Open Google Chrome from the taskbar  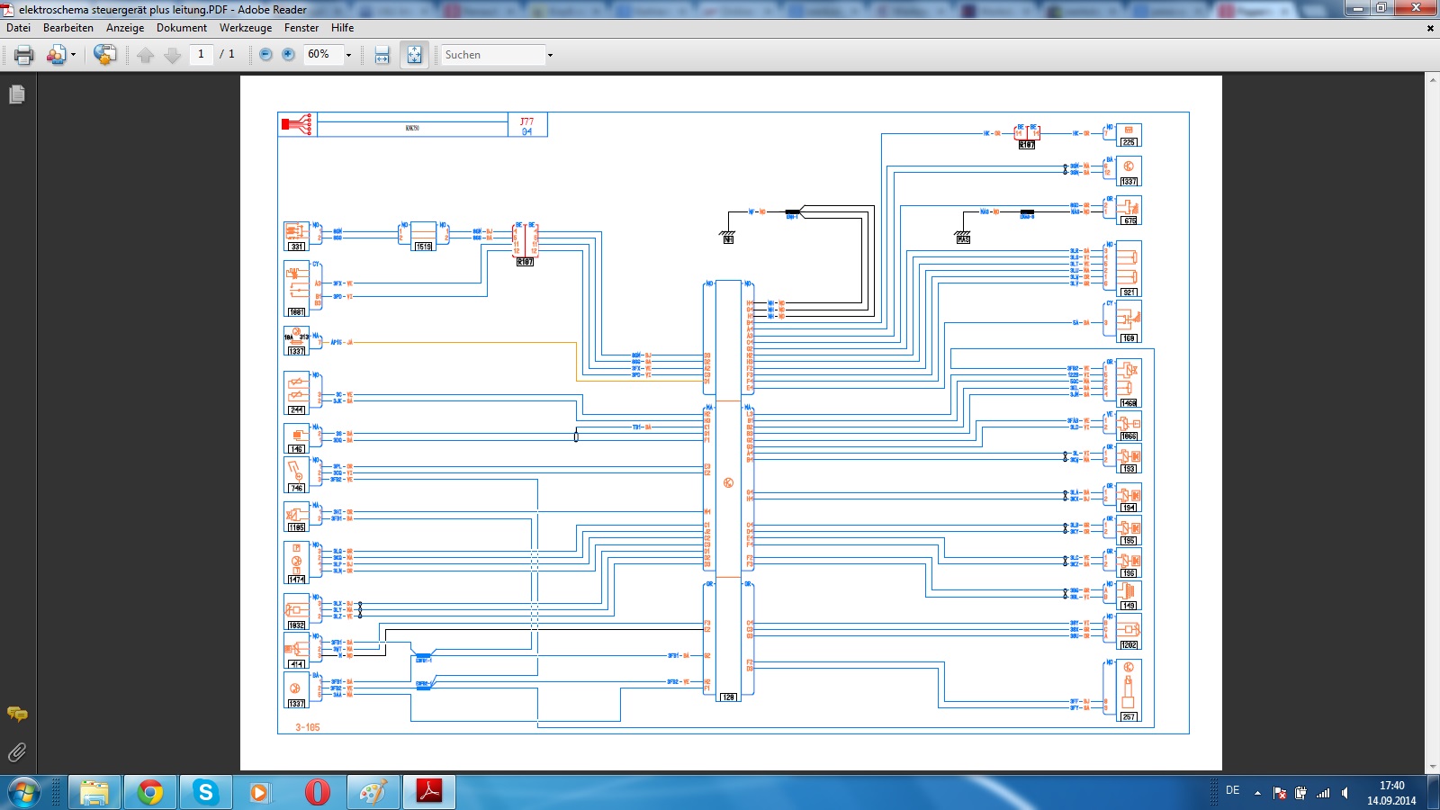149,793
